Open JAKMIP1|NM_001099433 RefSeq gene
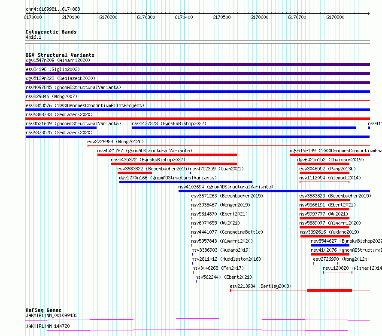The image size is (382, 336). [x=52, y=315]
